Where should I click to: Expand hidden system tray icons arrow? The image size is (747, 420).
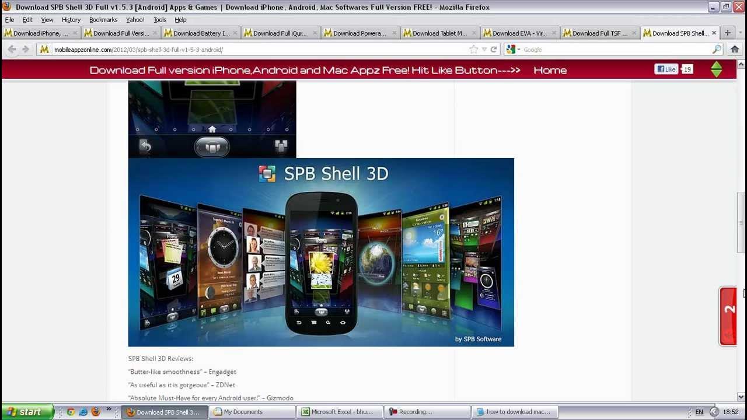coord(713,412)
